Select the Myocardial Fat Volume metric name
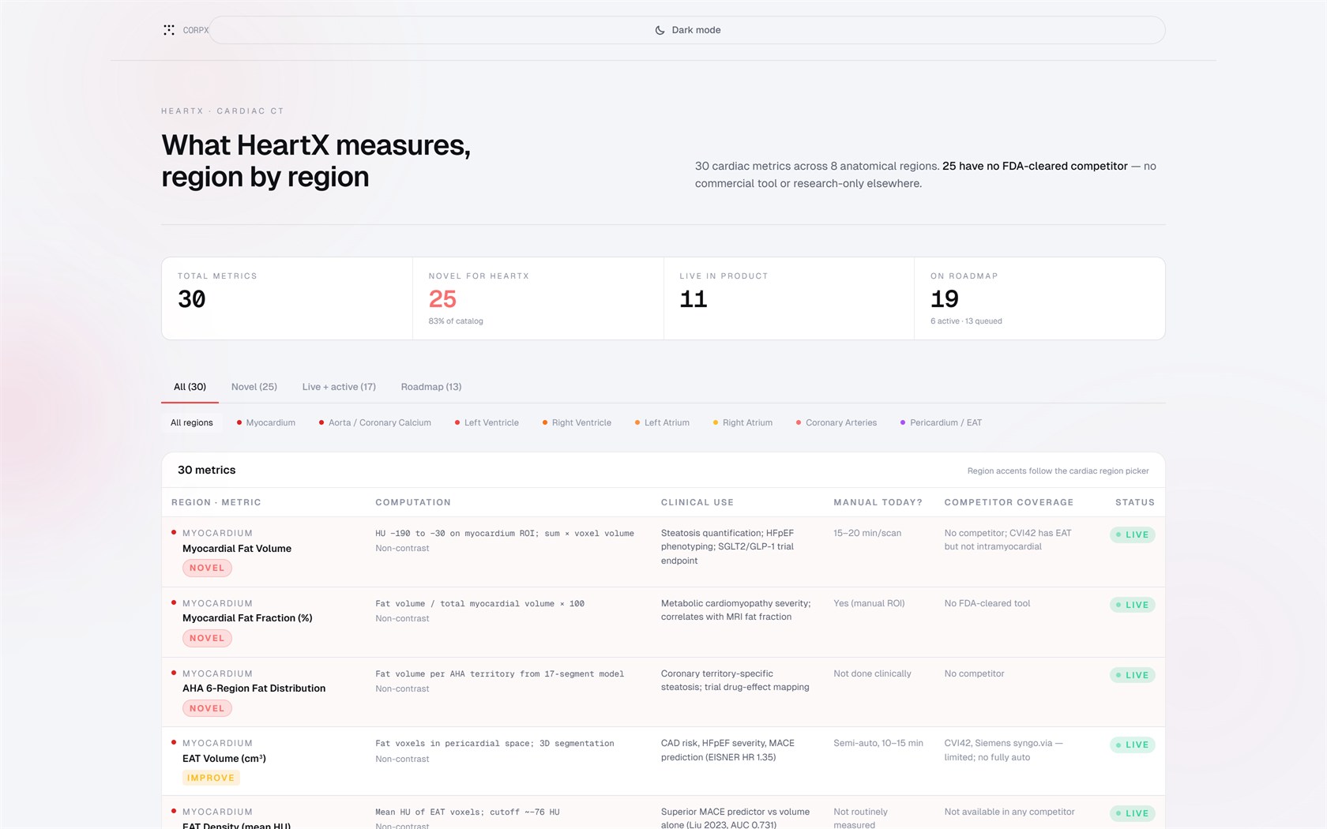1327x829 pixels. [237, 549]
